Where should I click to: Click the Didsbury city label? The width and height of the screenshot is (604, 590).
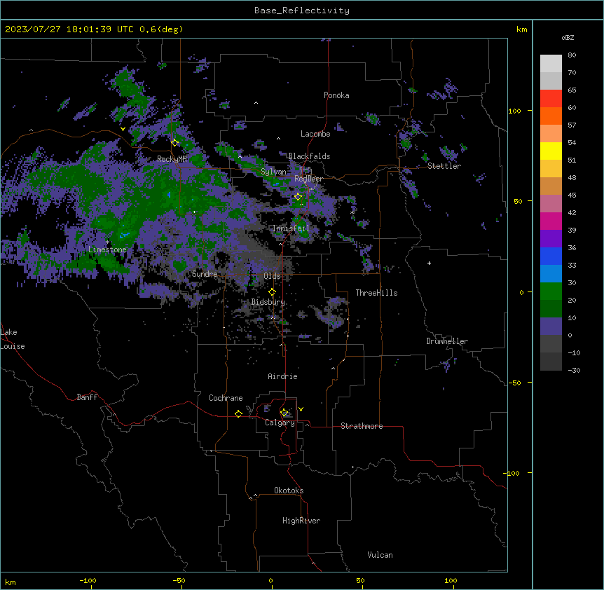click(268, 302)
